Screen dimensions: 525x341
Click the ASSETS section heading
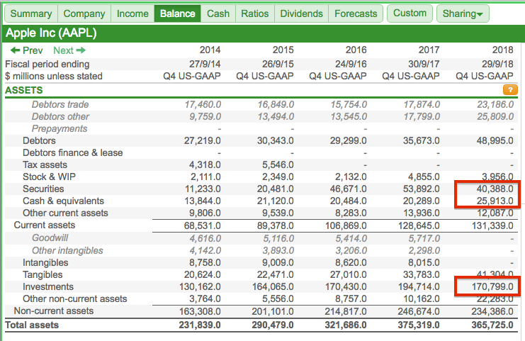(24, 90)
